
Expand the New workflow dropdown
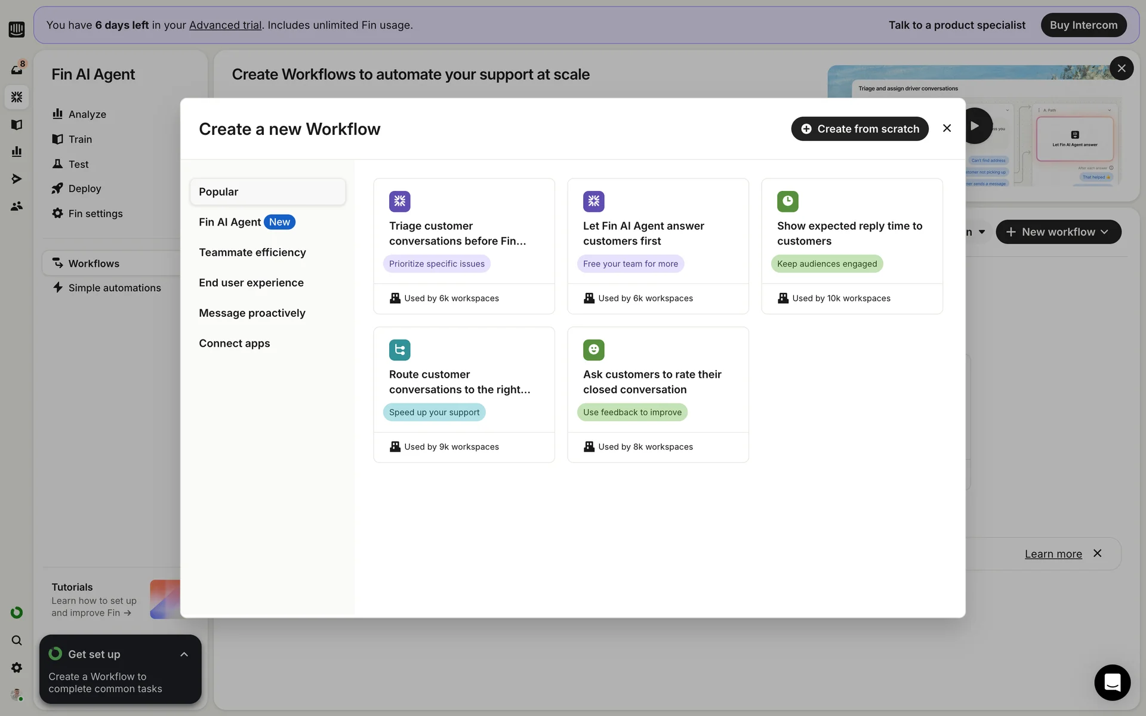(1058, 232)
